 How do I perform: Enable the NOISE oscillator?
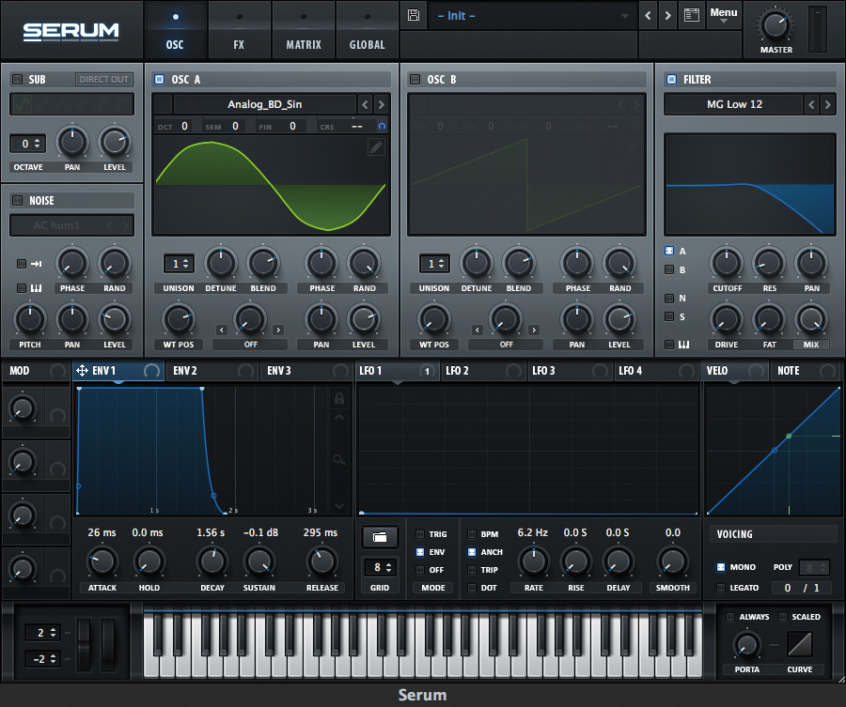17,201
